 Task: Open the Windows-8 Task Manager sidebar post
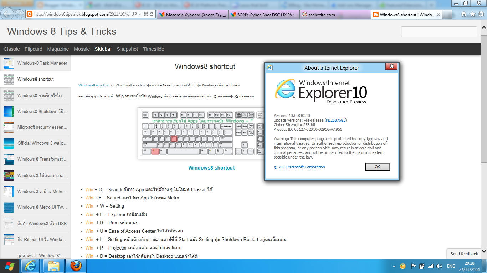coord(36,63)
